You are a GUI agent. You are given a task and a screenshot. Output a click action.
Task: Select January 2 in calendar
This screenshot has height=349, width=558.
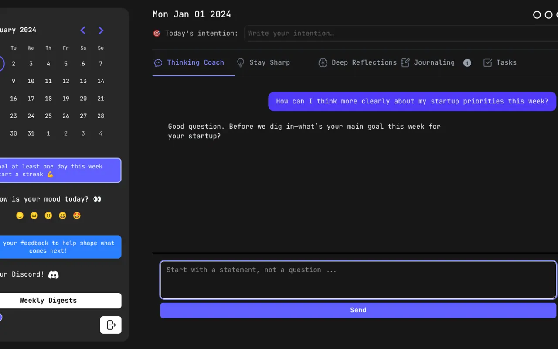pyautogui.click(x=14, y=64)
